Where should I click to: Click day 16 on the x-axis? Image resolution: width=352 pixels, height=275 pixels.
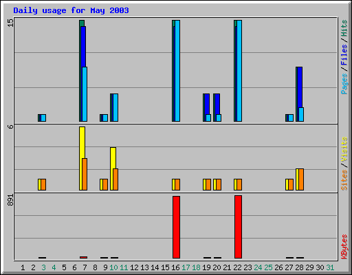point(175,267)
